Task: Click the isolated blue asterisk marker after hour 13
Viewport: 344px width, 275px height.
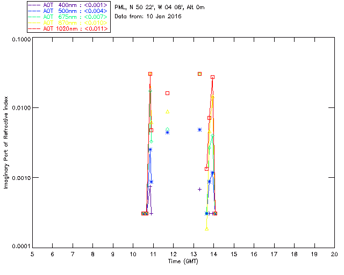Action: pyautogui.click(x=199, y=130)
